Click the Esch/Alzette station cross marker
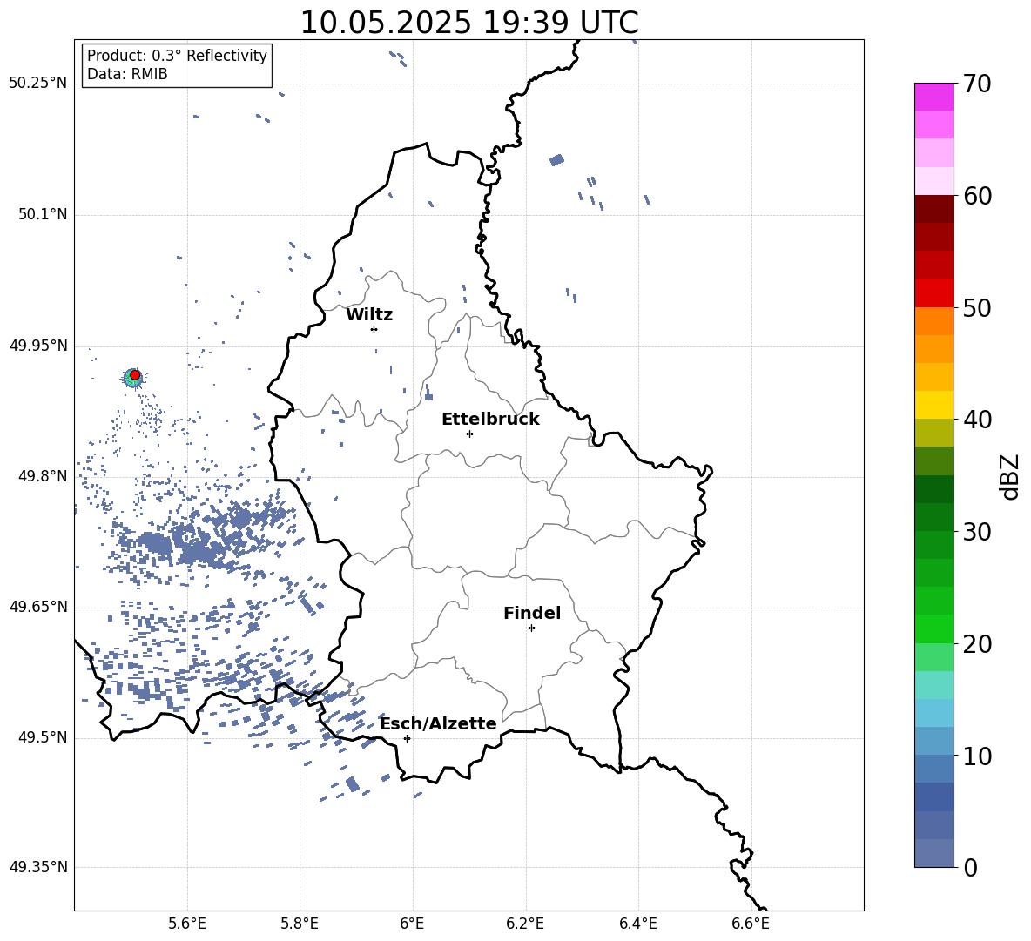1031x941 pixels. [x=407, y=738]
